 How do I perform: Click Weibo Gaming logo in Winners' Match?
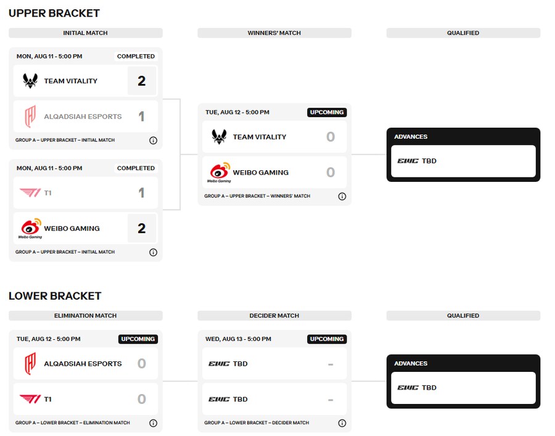(x=220, y=172)
